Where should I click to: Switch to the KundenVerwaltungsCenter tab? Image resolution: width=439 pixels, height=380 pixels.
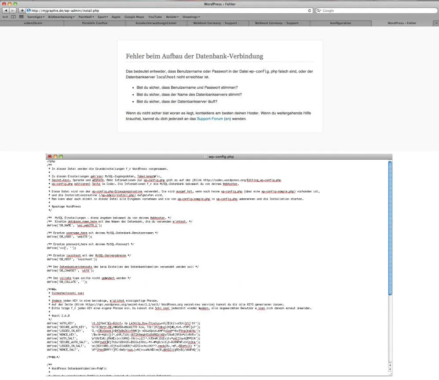click(x=156, y=23)
